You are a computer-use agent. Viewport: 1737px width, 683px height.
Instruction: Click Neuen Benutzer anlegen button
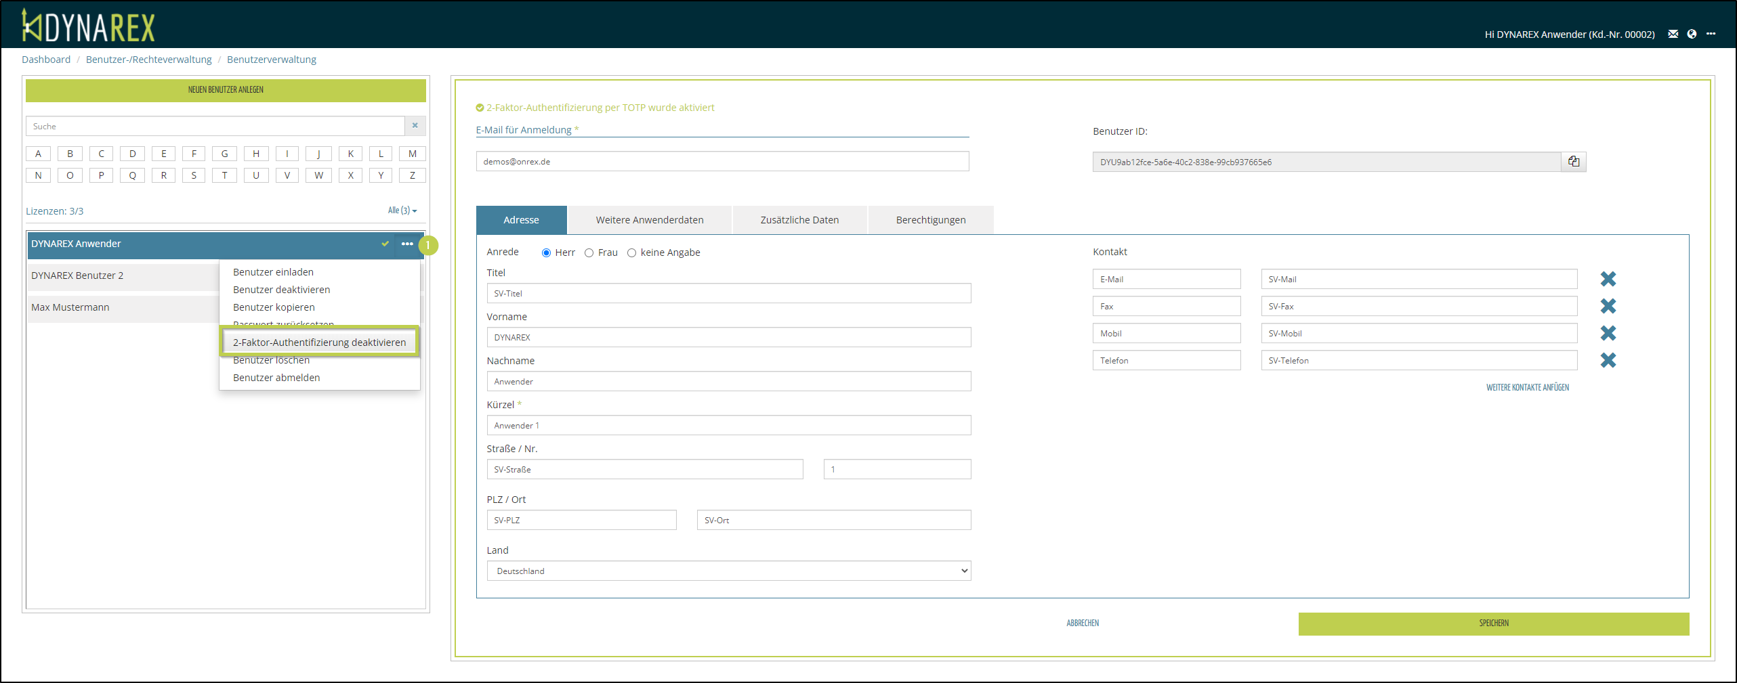tap(226, 90)
